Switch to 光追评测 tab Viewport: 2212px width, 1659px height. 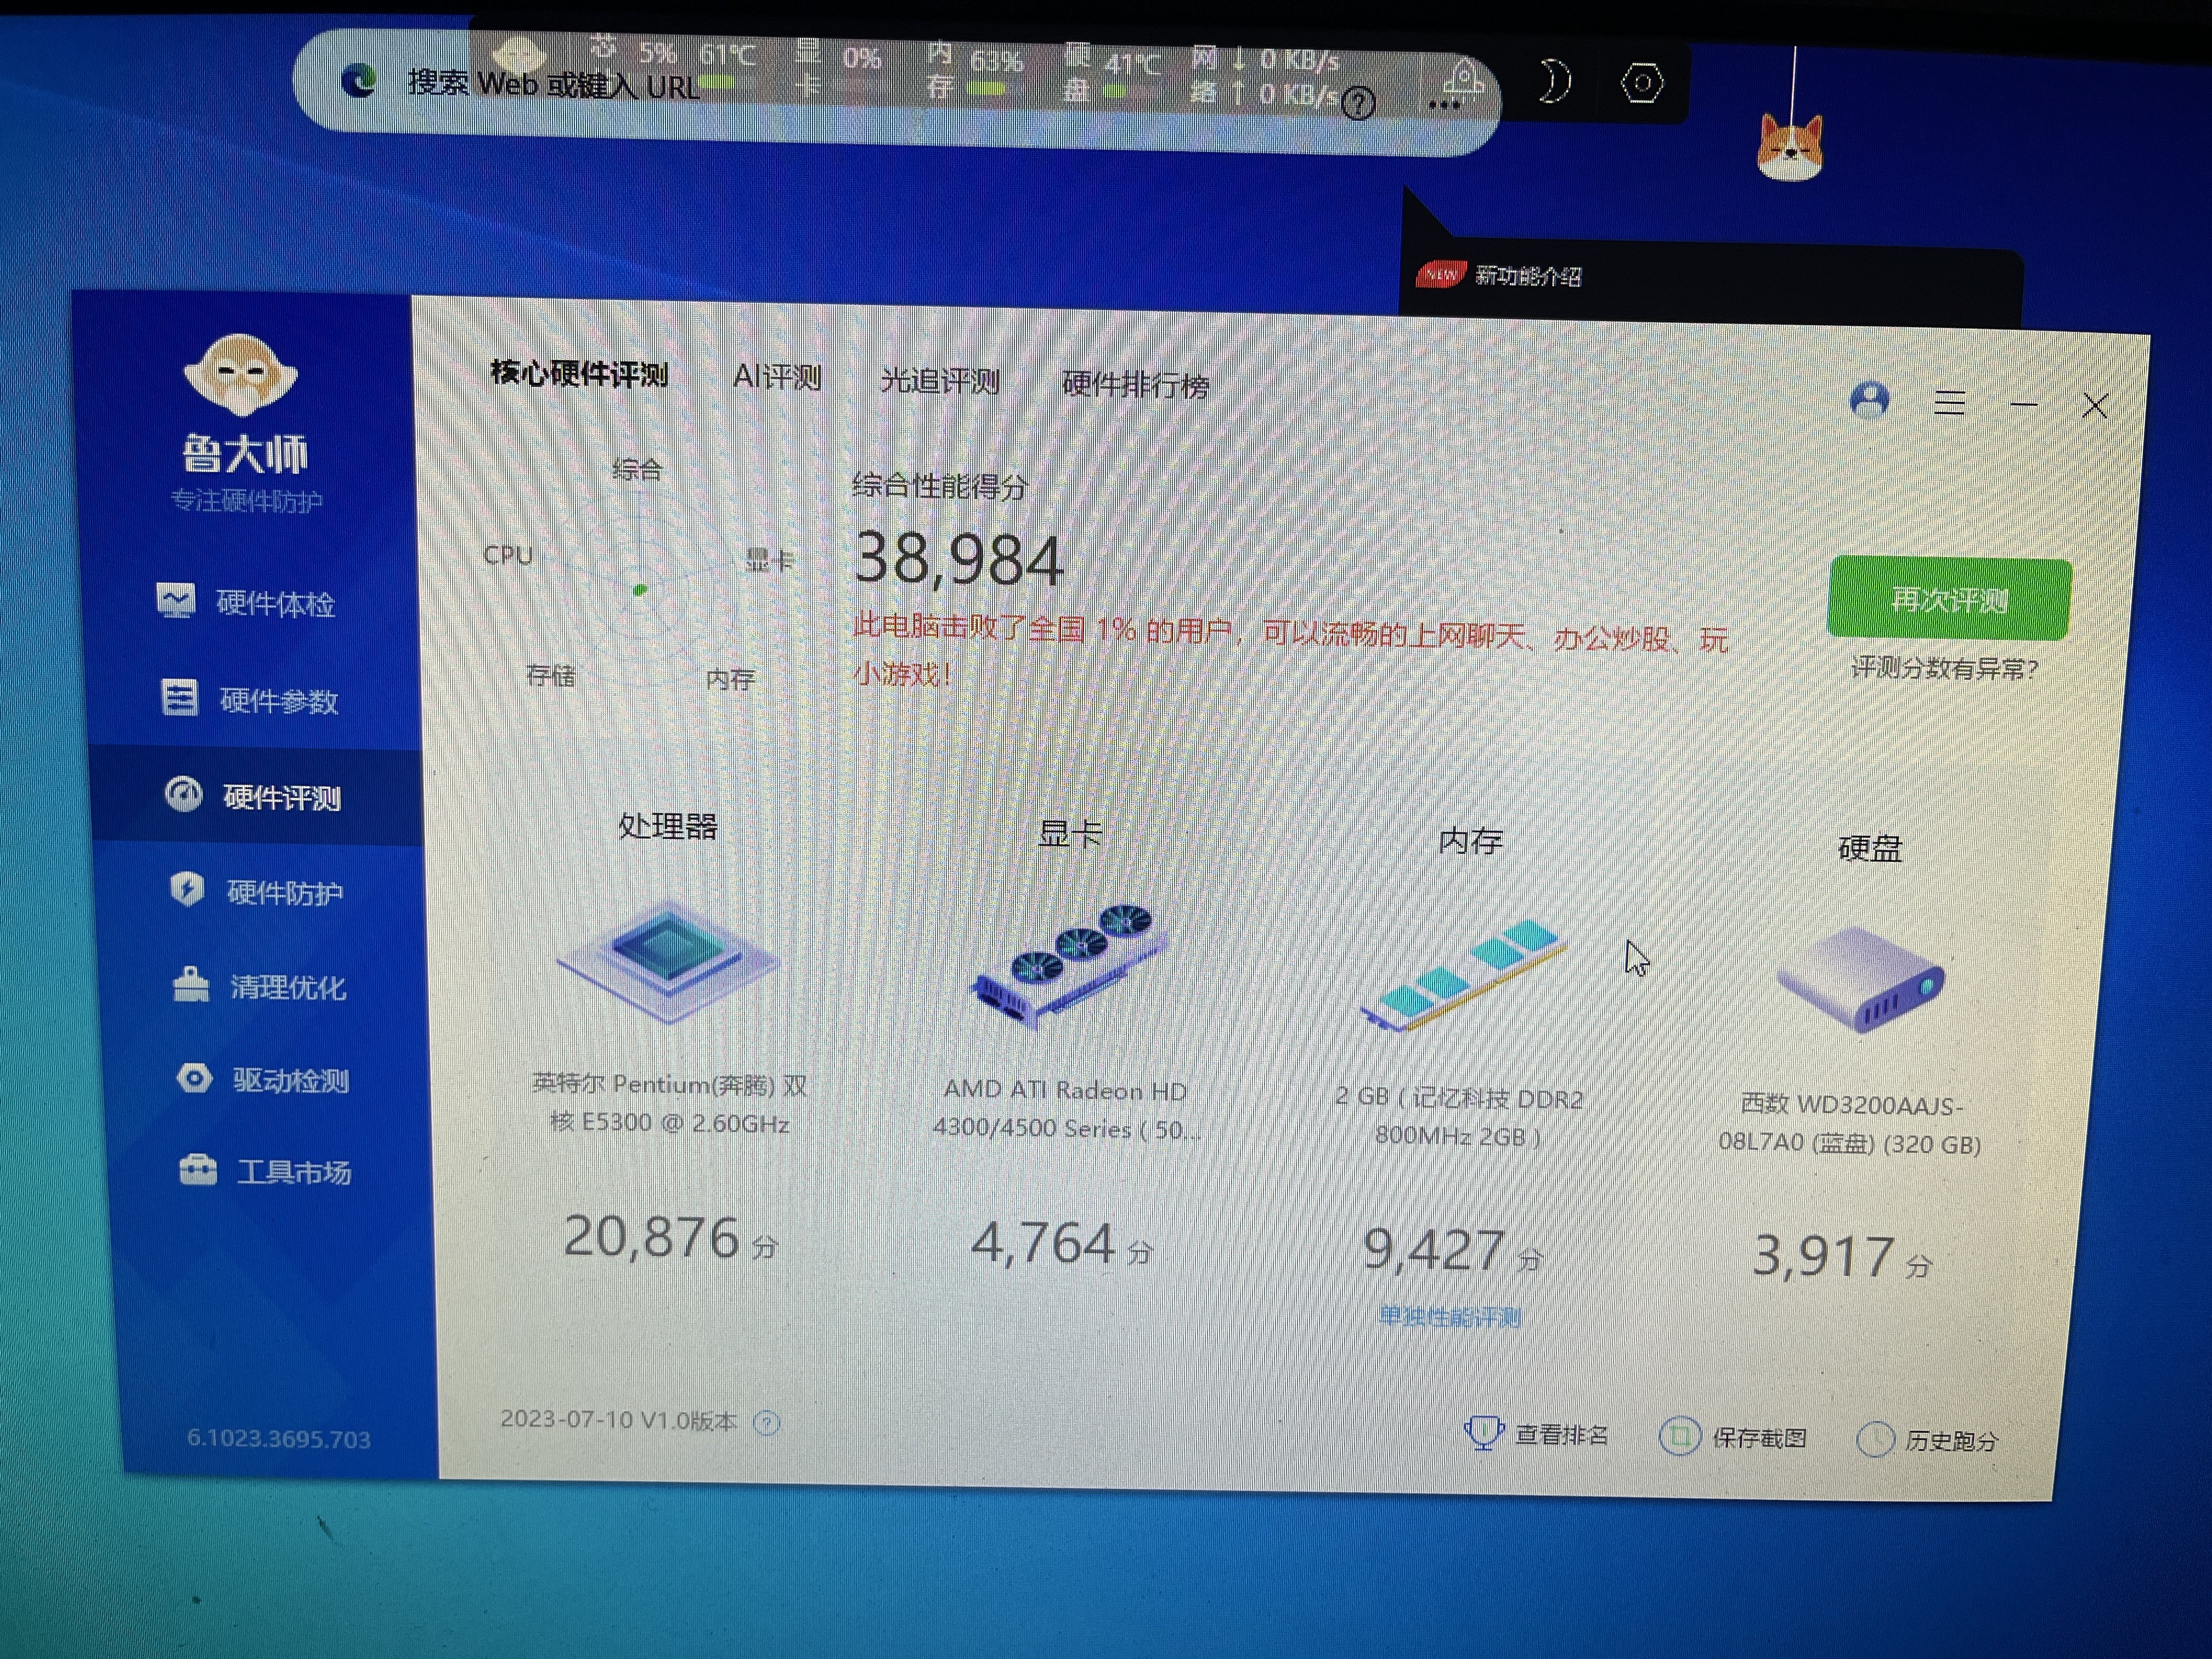click(x=939, y=380)
